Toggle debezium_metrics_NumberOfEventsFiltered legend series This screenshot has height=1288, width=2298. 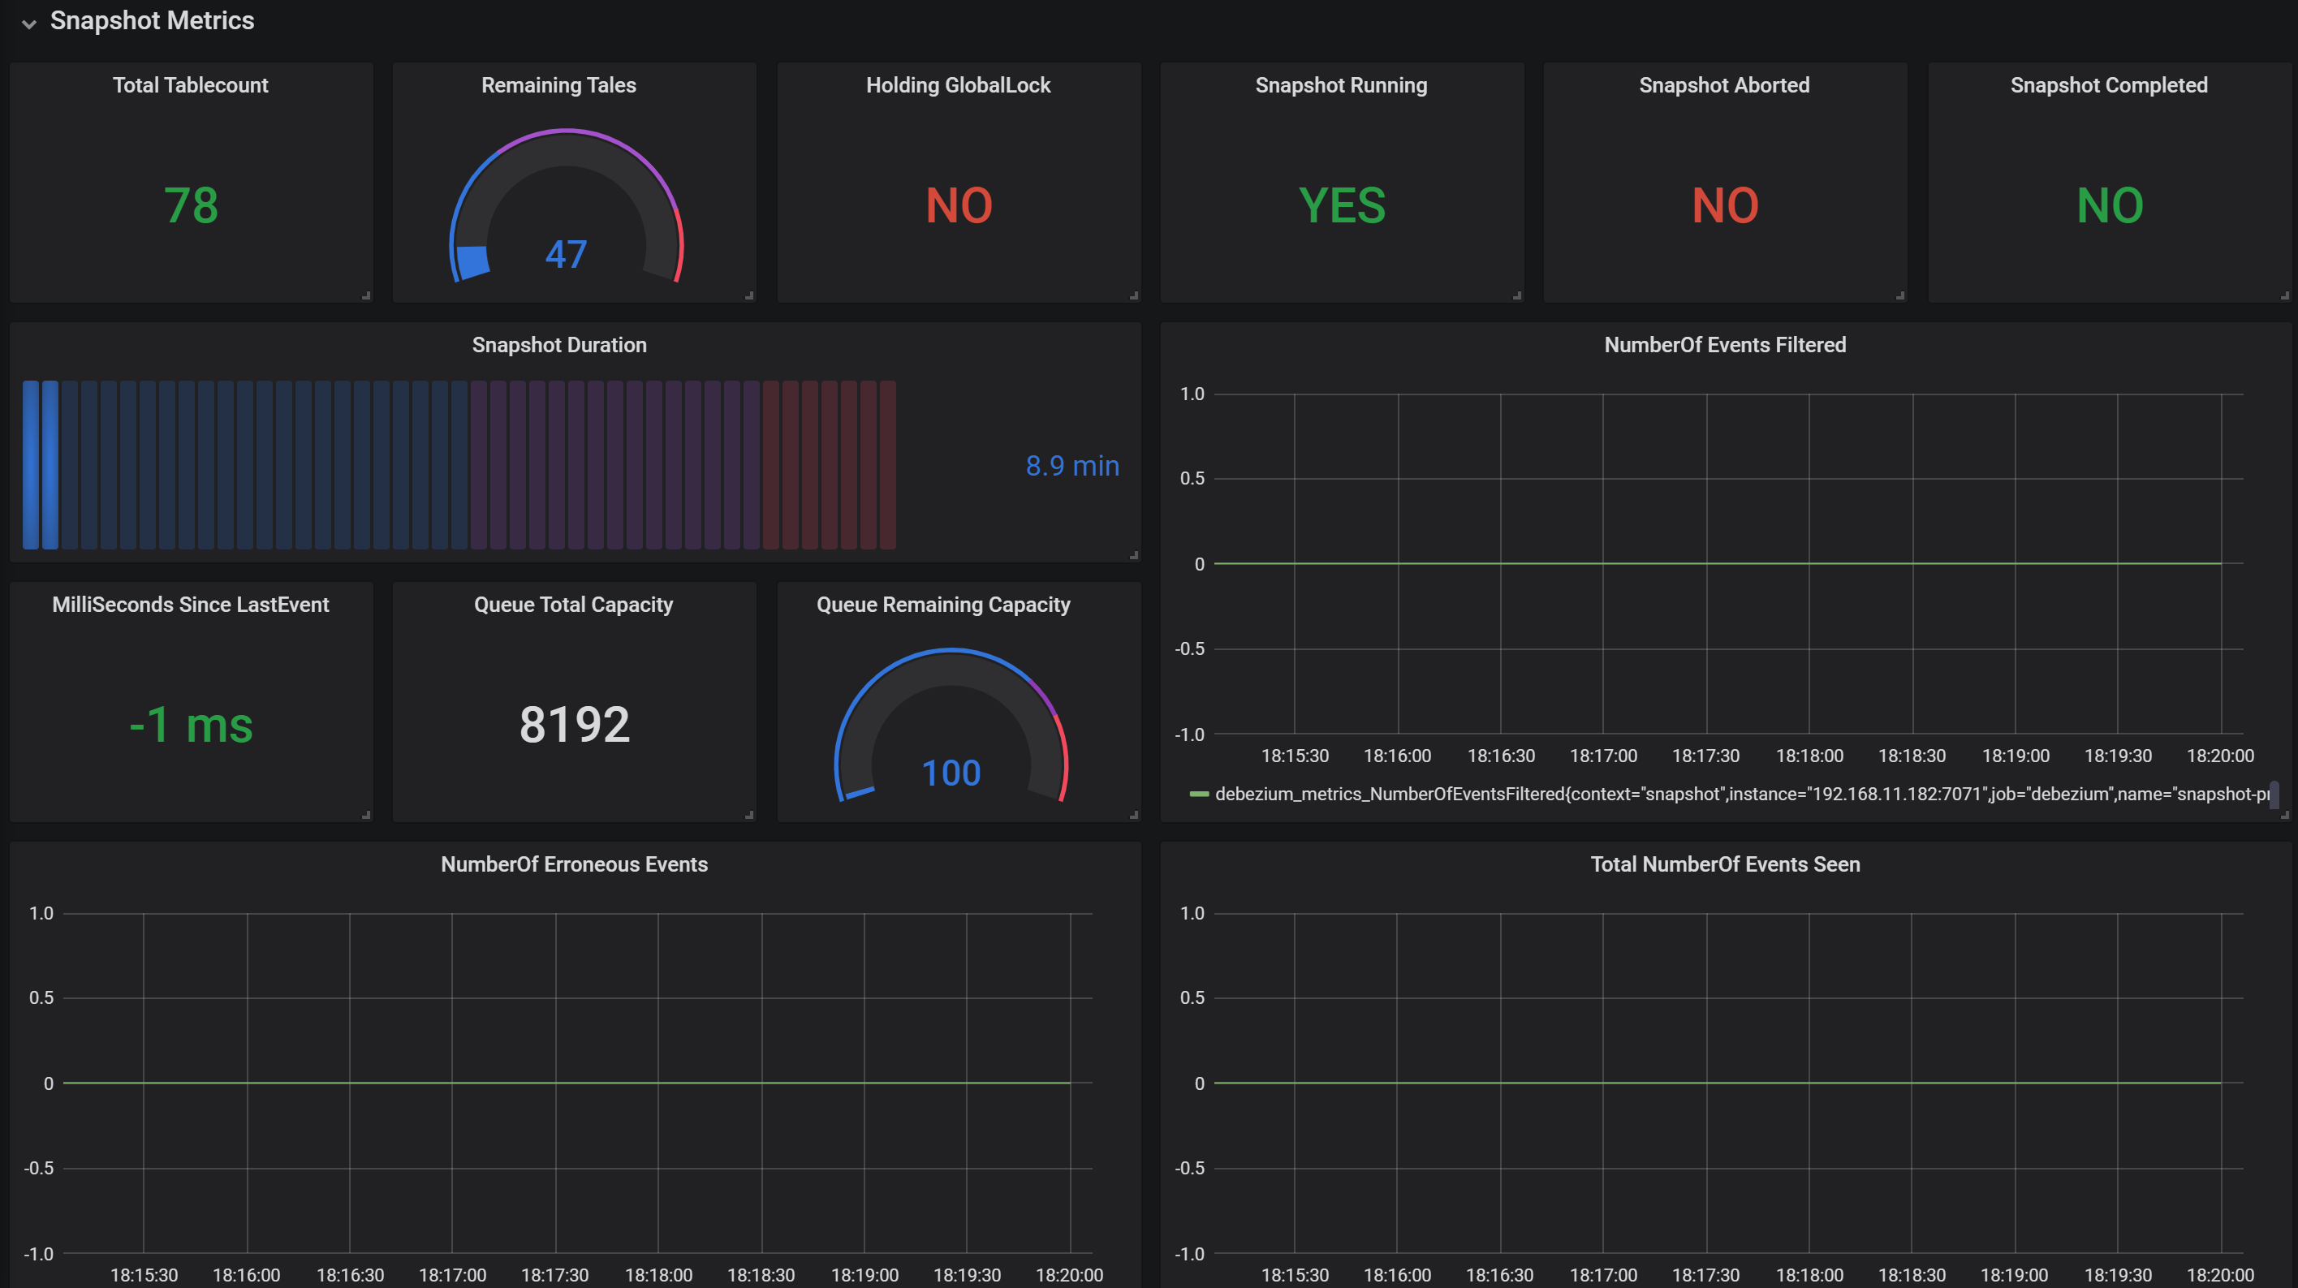[1740, 794]
